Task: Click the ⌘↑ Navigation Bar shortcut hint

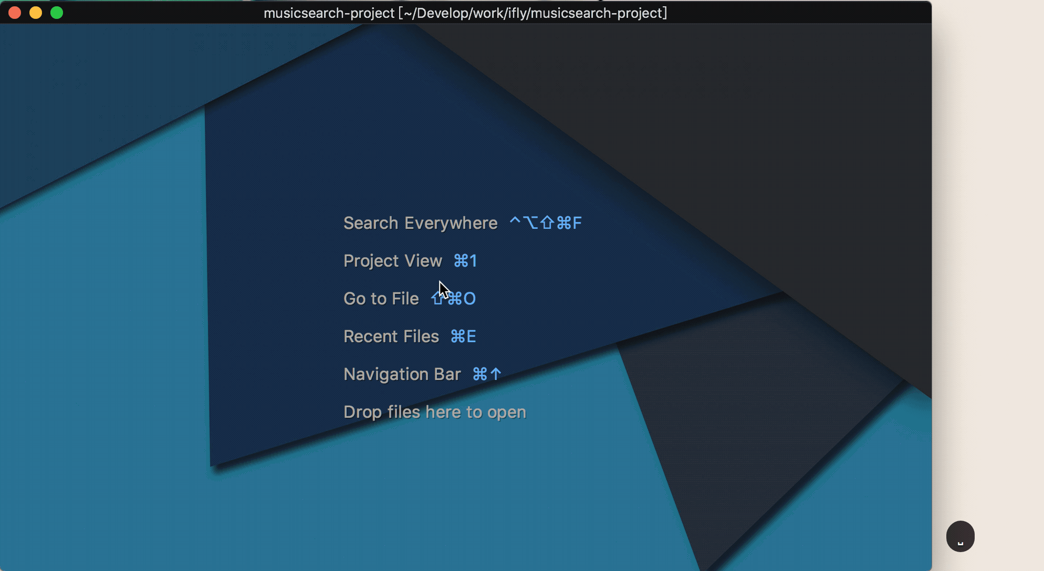Action: (487, 374)
